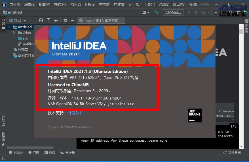Screen dimensions: 249x162
Task: Click the Copyright JetBrains text
Action: click(71, 127)
